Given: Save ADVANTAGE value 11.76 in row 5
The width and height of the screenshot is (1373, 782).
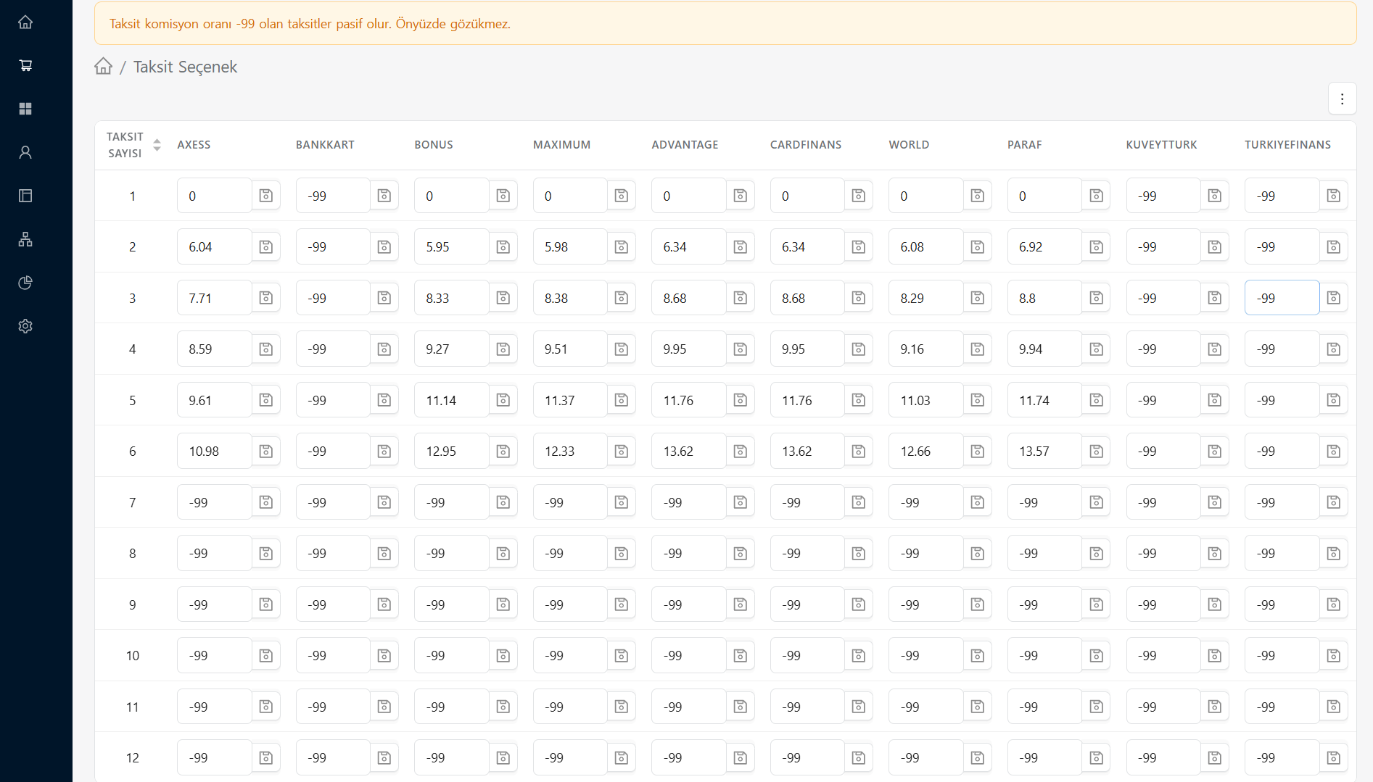Looking at the screenshot, I should click(x=741, y=400).
